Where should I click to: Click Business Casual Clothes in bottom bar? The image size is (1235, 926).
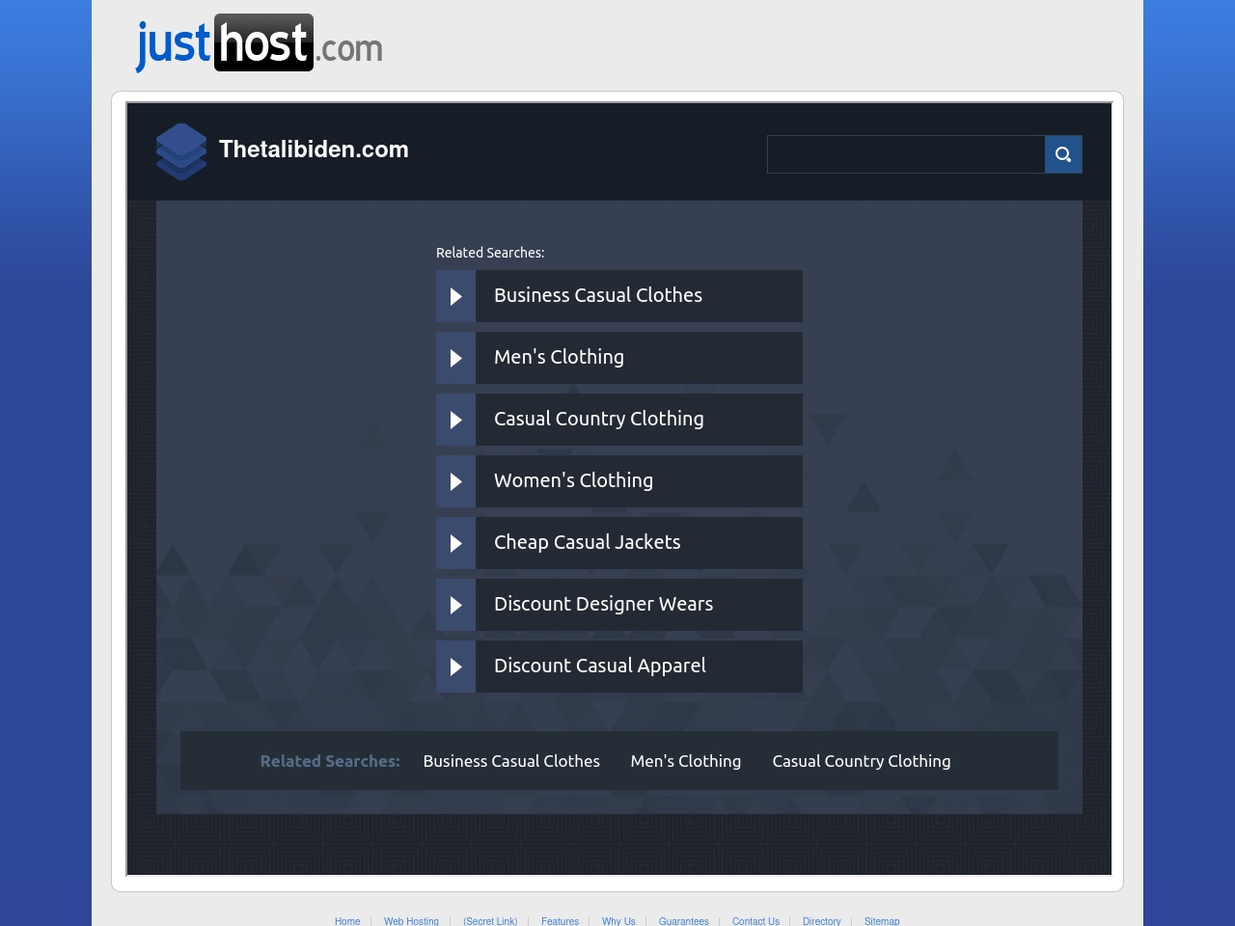(x=511, y=761)
